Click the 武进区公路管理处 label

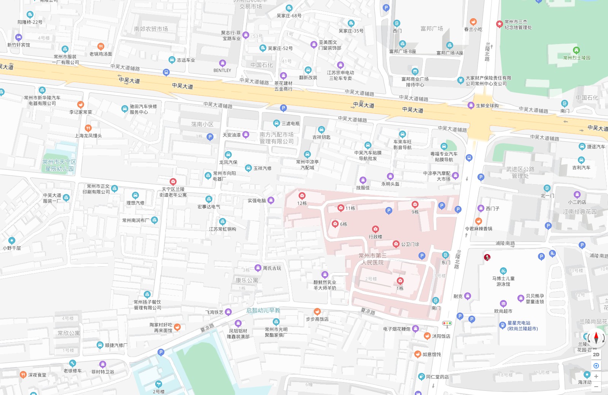520,172
